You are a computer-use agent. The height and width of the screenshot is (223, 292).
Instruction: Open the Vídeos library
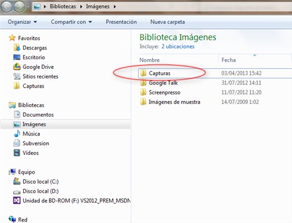tap(31, 153)
